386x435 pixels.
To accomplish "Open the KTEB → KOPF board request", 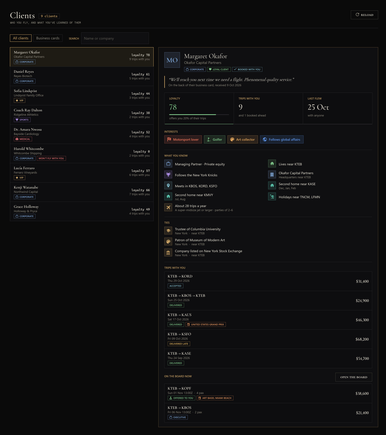I will (x=268, y=393).
